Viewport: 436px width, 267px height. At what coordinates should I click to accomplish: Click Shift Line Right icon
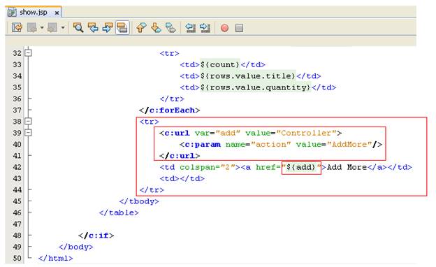tap(205, 27)
